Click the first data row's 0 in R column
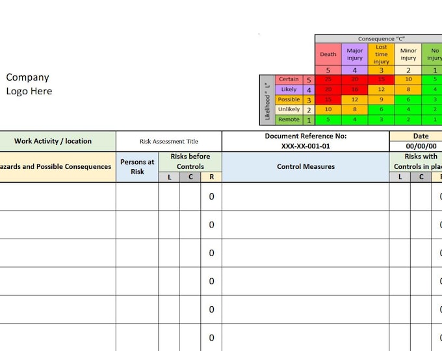 coord(211,196)
